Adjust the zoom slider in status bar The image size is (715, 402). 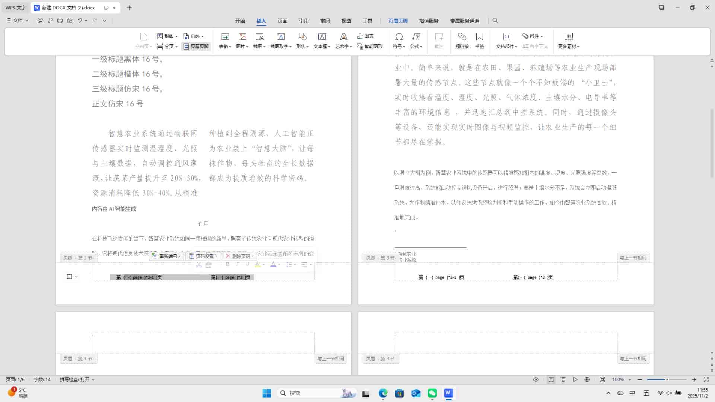[667, 380]
